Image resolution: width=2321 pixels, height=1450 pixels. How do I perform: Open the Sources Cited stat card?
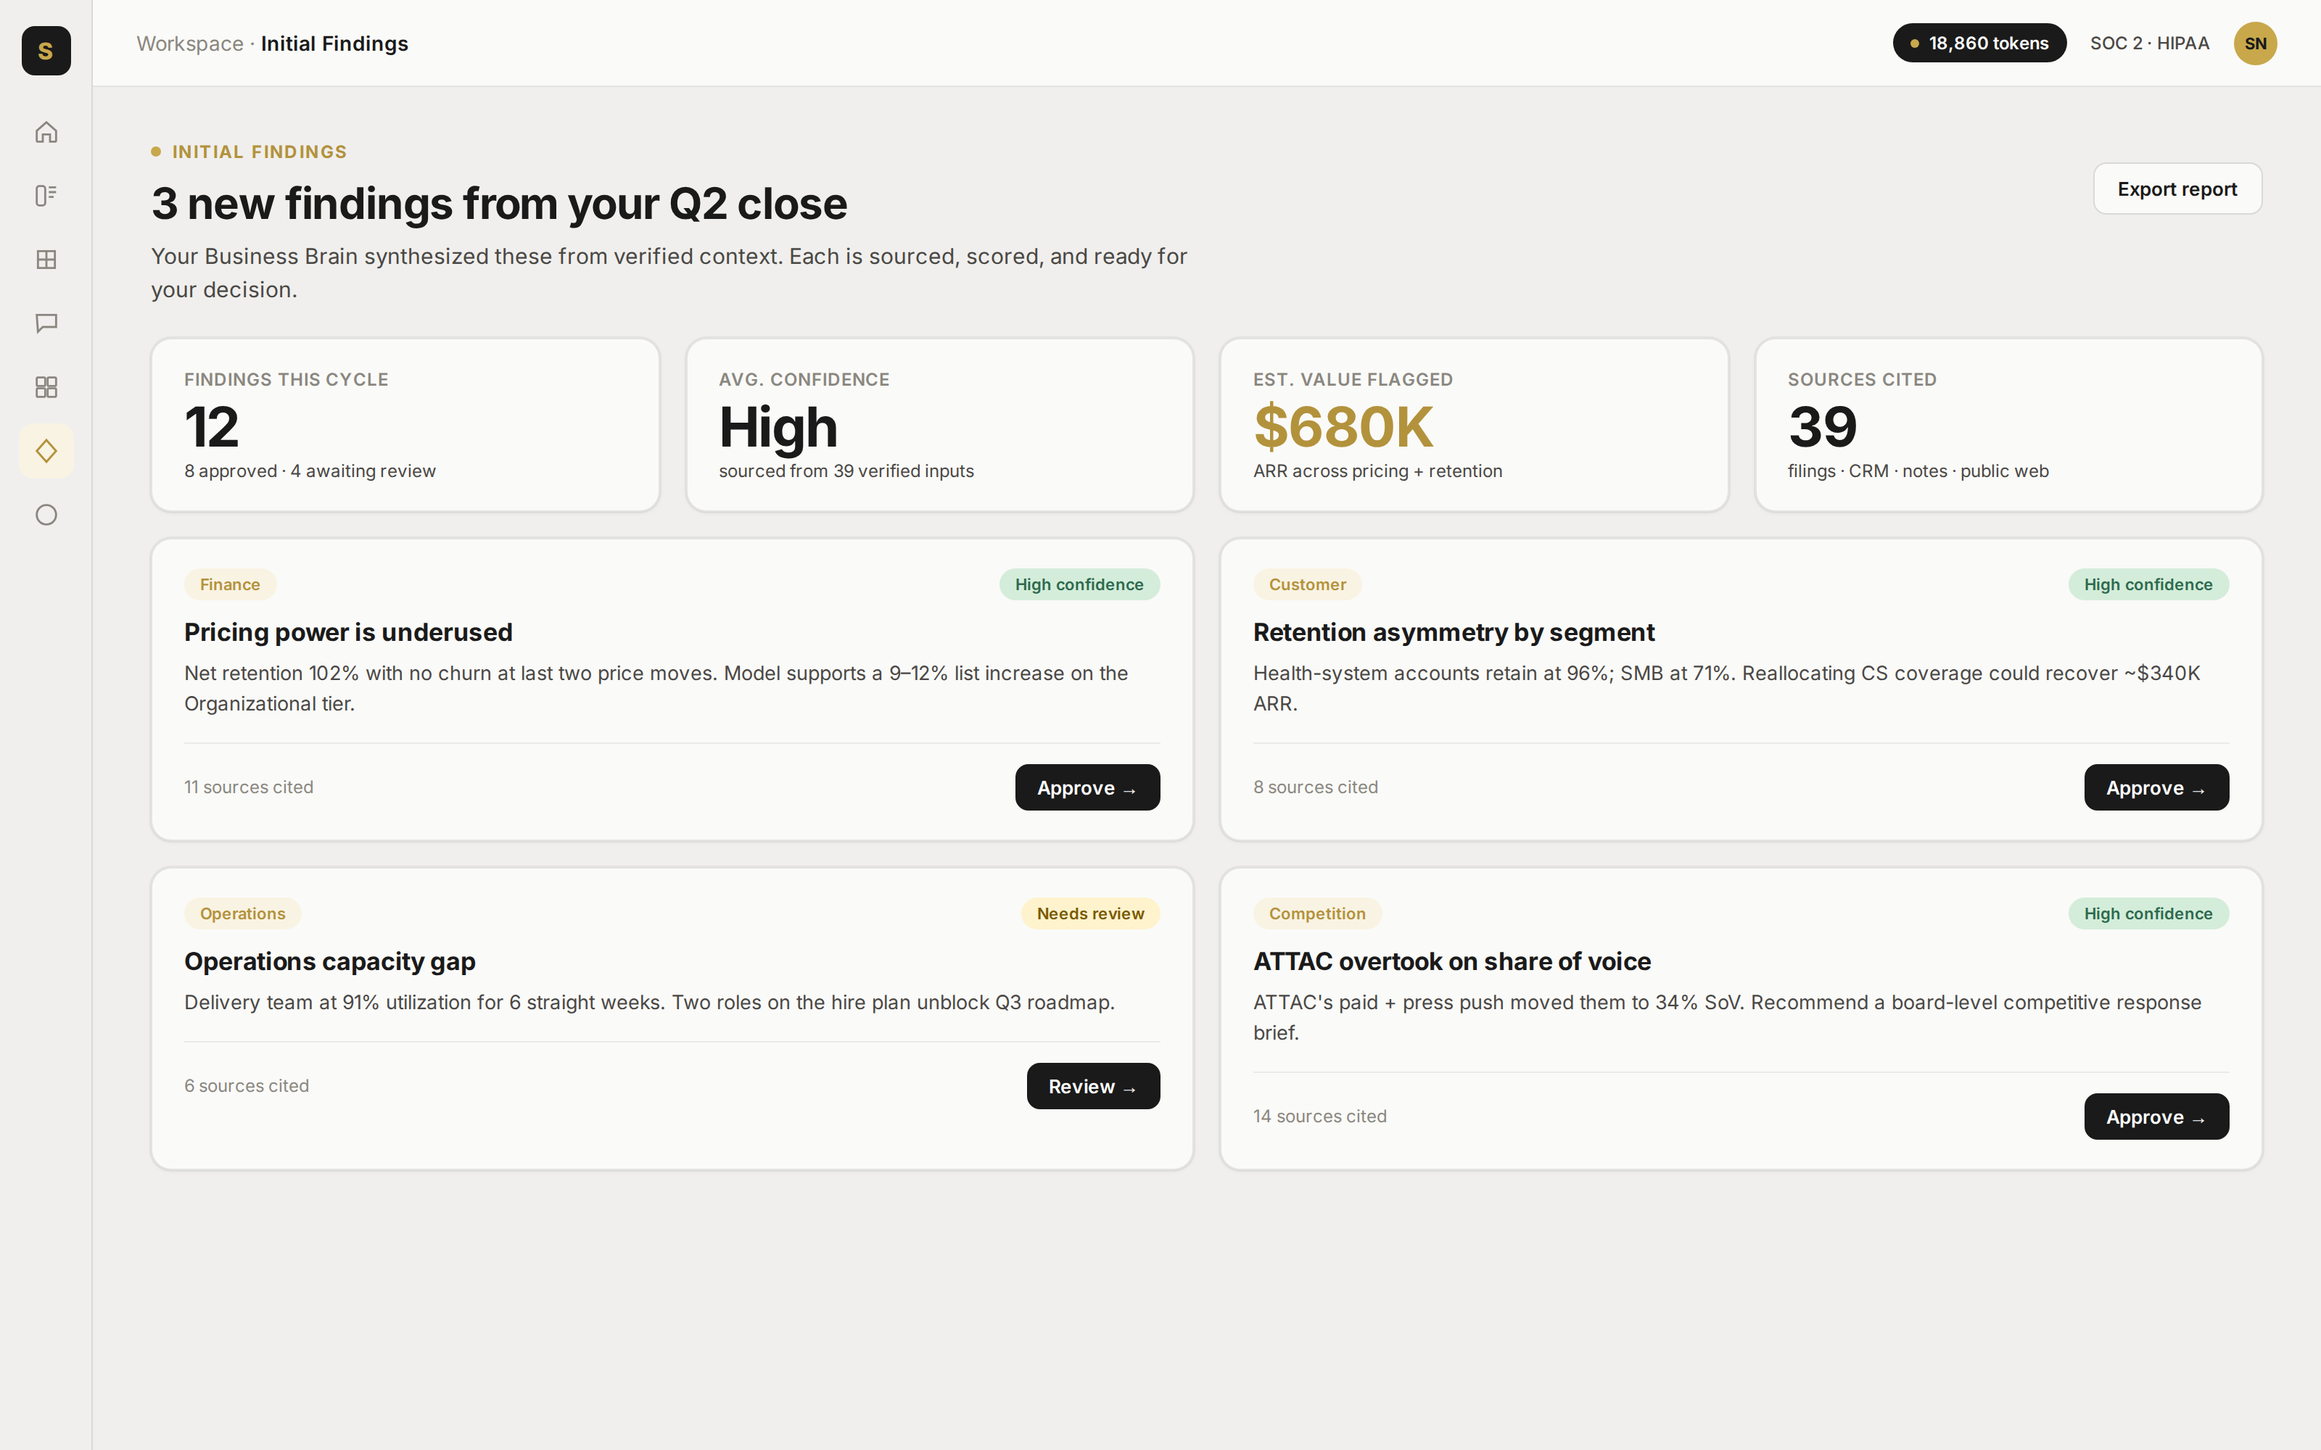[2008, 425]
